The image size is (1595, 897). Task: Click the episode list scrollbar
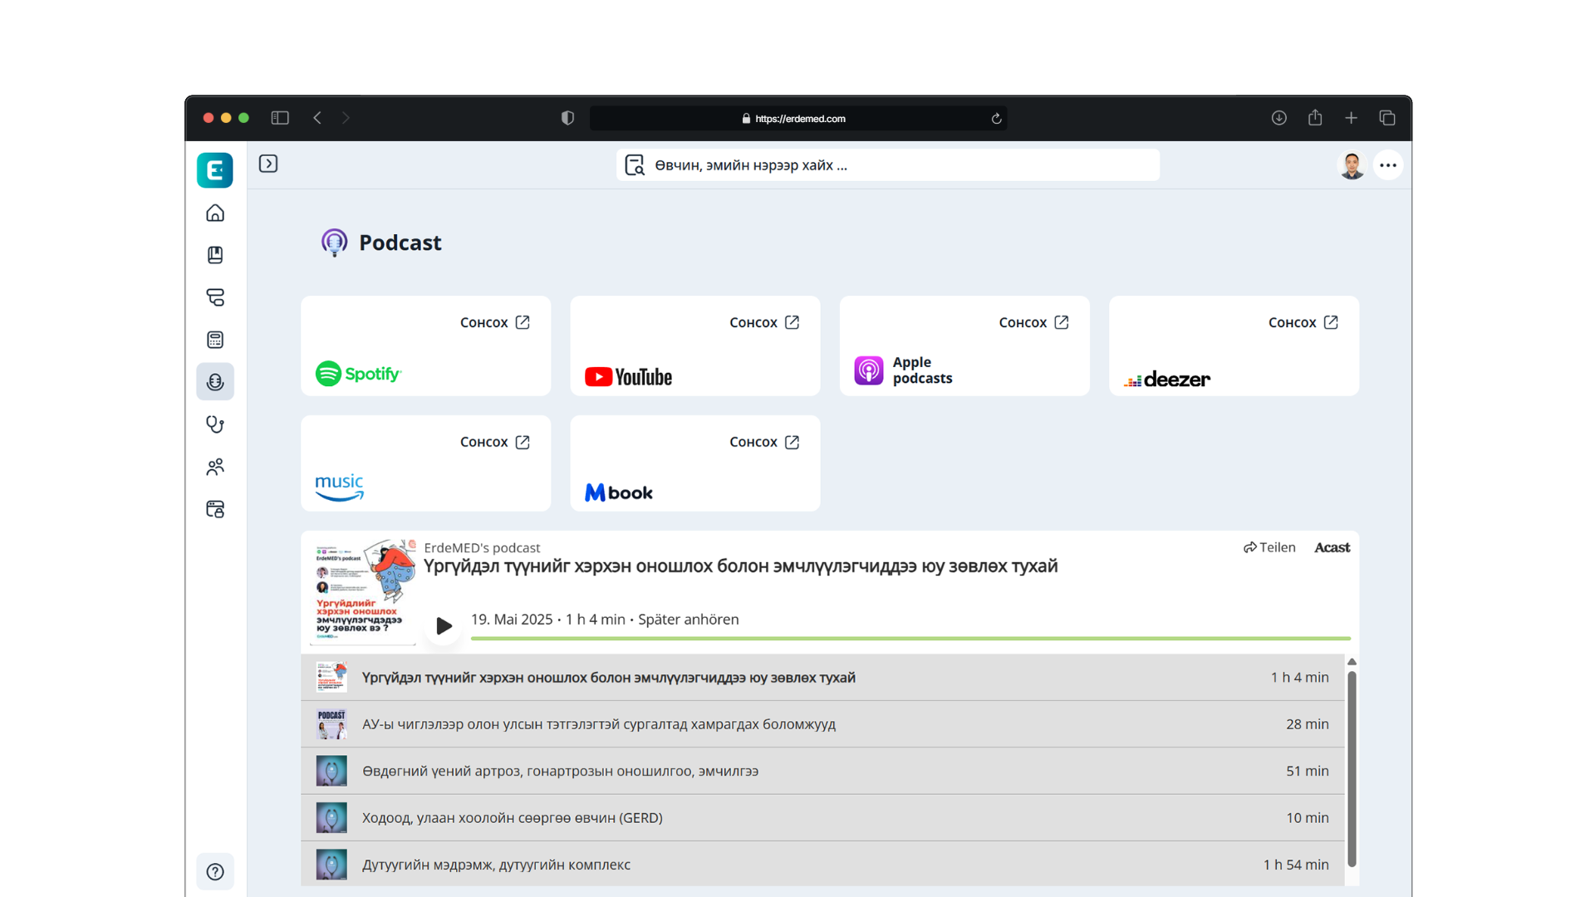coord(1352,768)
